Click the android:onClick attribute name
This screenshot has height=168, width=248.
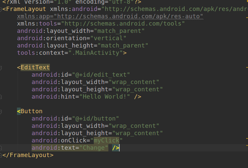pos(59,140)
